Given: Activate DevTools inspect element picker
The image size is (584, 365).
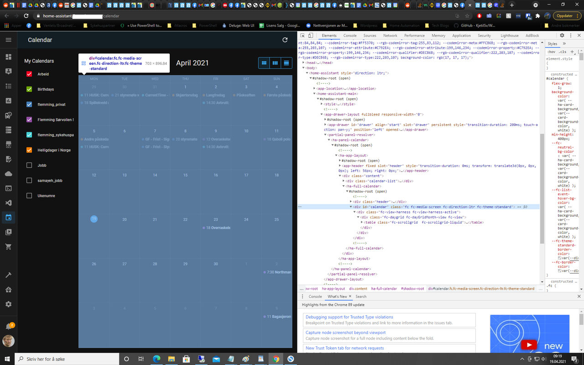Looking at the screenshot, I should tap(302, 36).
